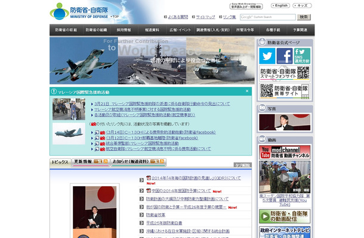The height and width of the screenshot is (238, 364).
Task: Click arrow icon beside 防衛省改革
Action: [x=141, y=215]
